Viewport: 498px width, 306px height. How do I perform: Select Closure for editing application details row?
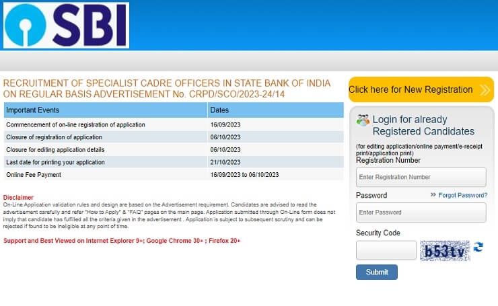174,149
